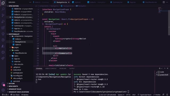Screen dimensions: 170x96
Task: Open the Extensions view
Action: 3,28
